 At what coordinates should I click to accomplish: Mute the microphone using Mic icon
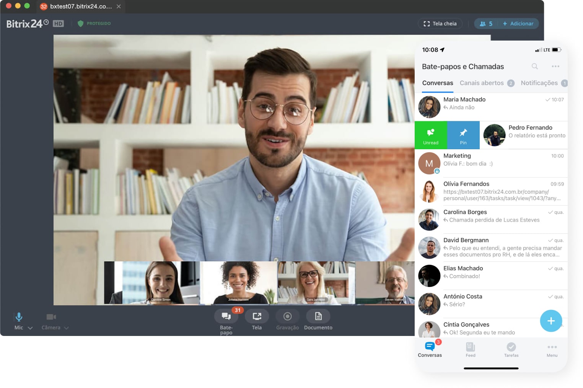point(19,317)
